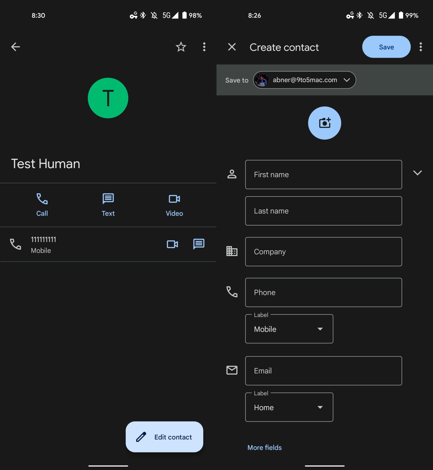Tap the building icon beside Company

click(x=232, y=251)
